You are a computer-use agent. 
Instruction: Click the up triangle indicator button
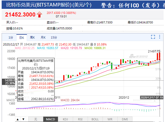pyautogui.click(x=18, y=119)
